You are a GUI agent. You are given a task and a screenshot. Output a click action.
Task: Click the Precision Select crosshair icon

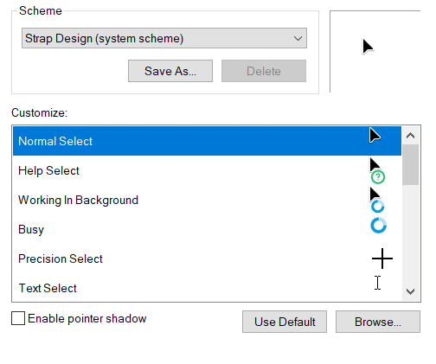point(382,259)
